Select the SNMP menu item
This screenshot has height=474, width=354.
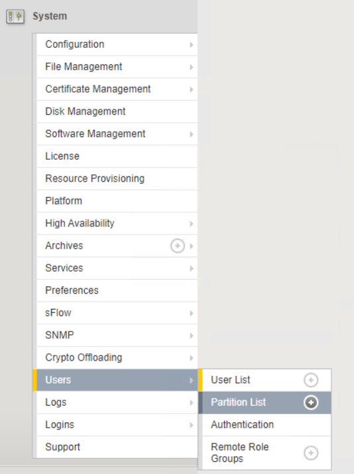(x=117, y=335)
